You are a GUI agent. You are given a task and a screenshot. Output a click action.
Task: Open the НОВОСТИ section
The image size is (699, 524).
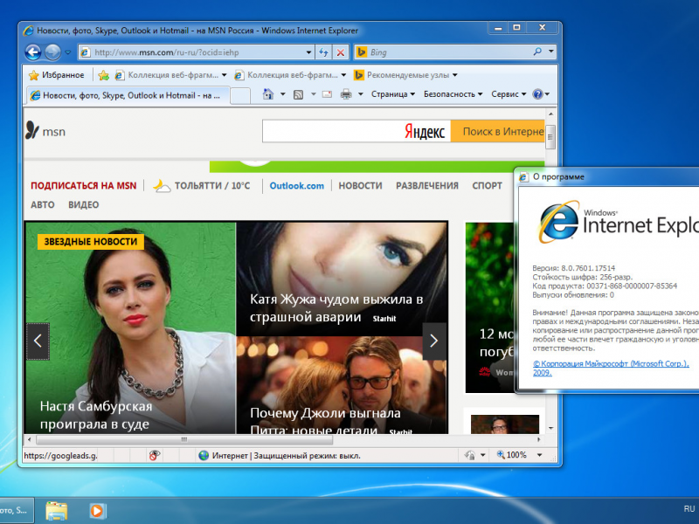click(x=360, y=186)
